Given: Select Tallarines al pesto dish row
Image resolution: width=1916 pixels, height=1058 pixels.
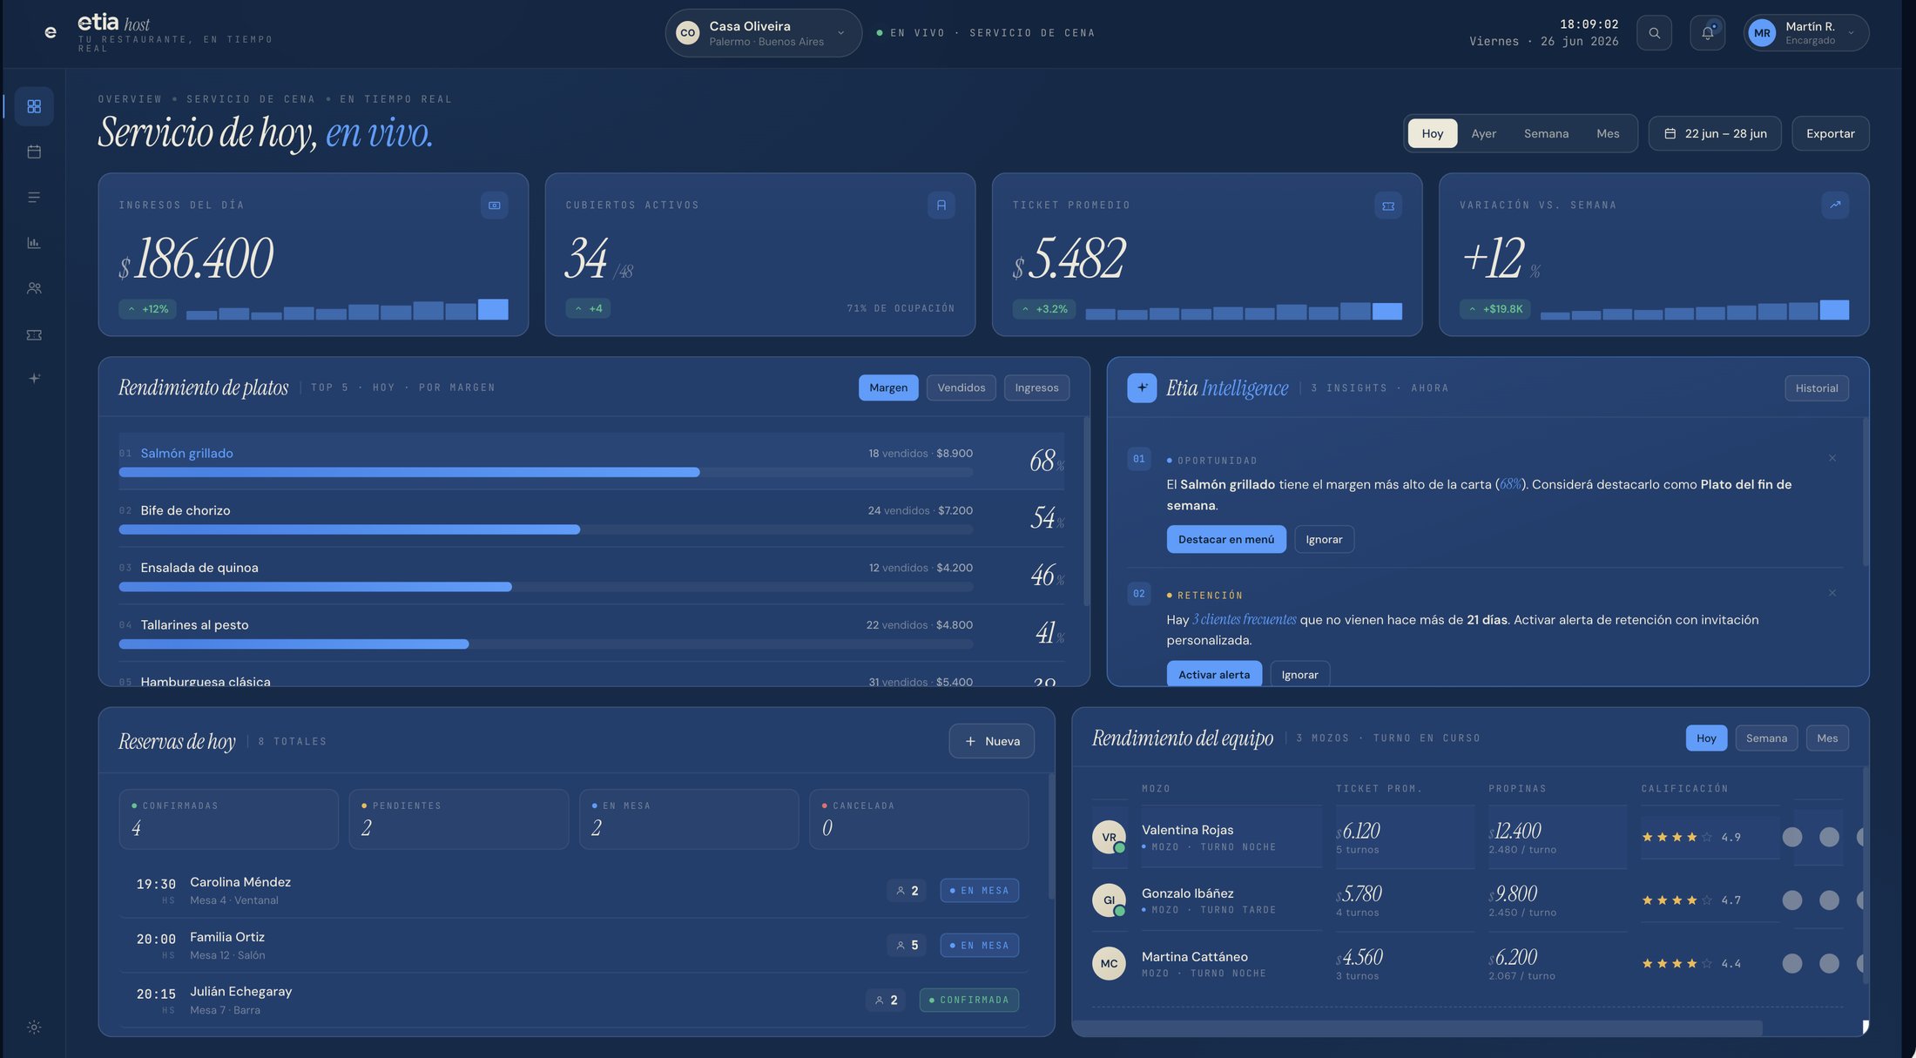Looking at the screenshot, I should tap(591, 634).
